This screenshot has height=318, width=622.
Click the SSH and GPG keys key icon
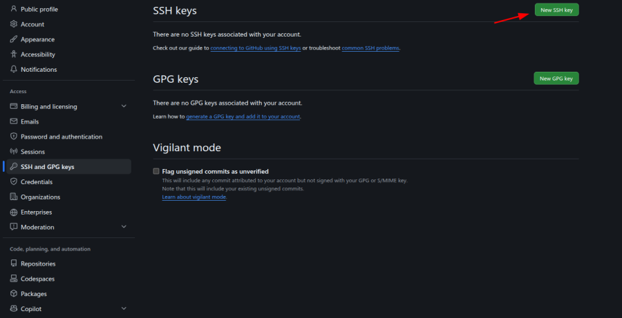14,167
